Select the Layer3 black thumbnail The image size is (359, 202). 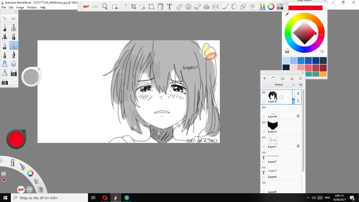coord(272,126)
